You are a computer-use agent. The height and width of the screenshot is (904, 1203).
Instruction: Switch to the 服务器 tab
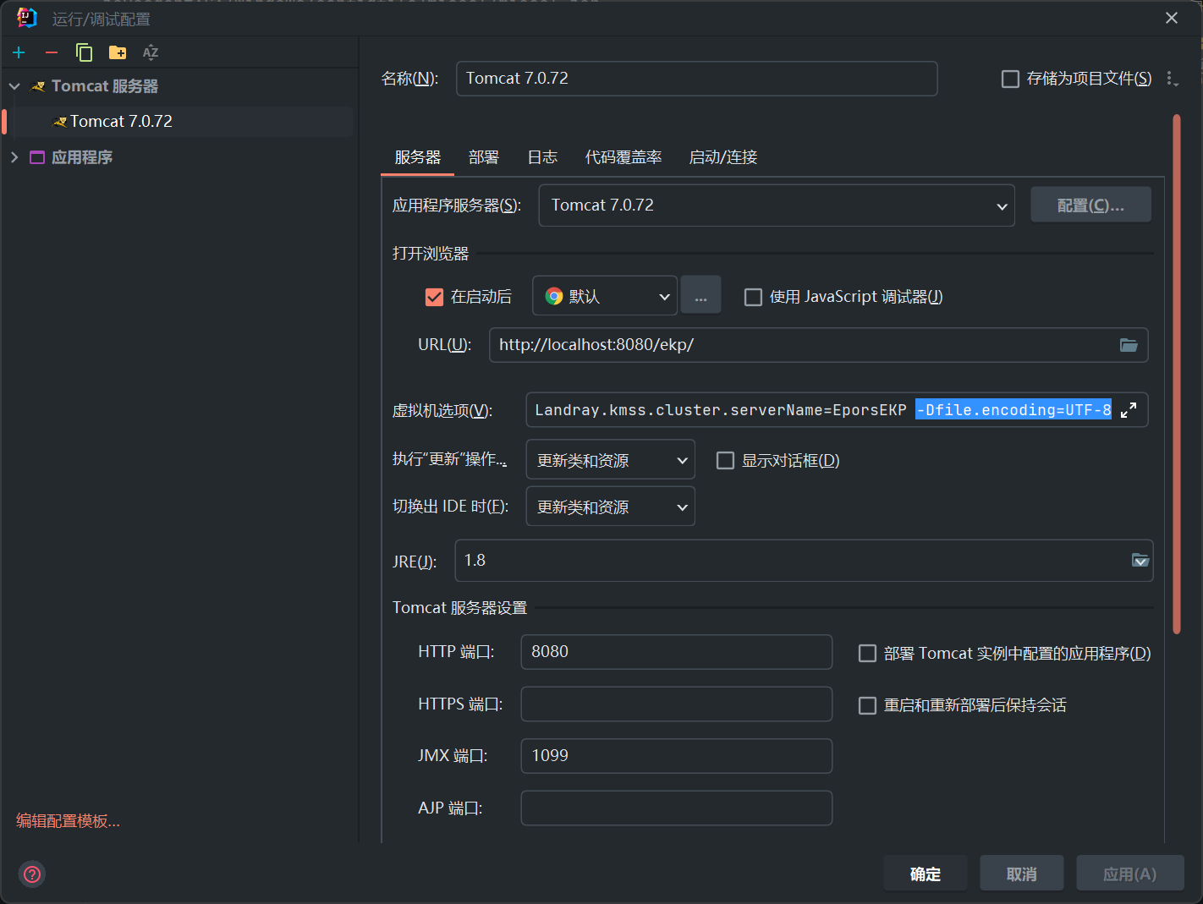click(418, 157)
